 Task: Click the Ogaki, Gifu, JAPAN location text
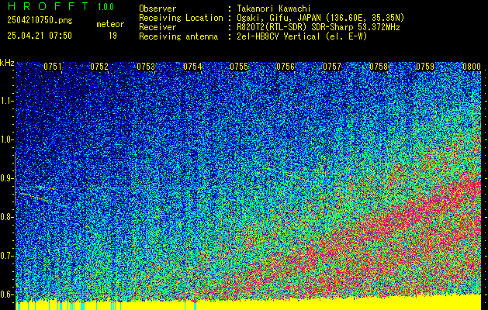pyautogui.click(x=320, y=18)
